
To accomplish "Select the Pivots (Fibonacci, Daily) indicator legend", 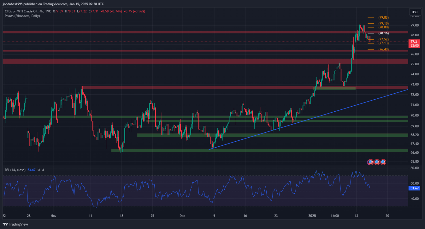I will tap(22, 16).
